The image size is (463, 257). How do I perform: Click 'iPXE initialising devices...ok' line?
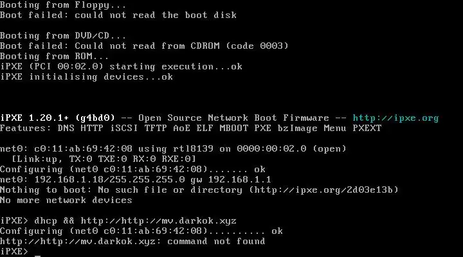click(x=87, y=77)
